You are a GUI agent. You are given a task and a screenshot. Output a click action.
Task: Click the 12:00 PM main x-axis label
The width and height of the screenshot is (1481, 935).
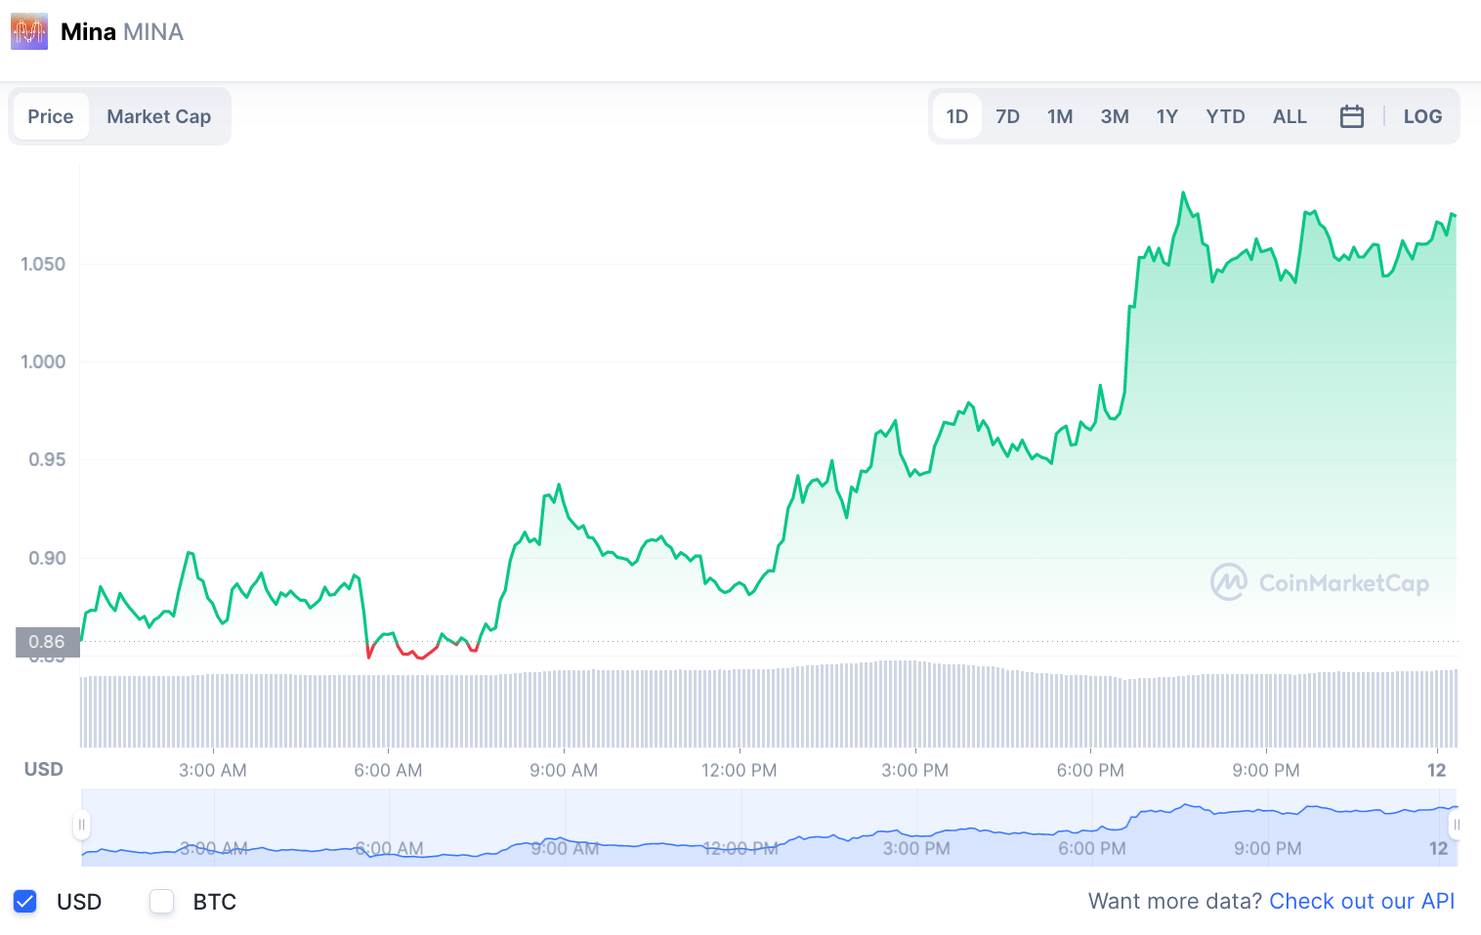coord(740,770)
